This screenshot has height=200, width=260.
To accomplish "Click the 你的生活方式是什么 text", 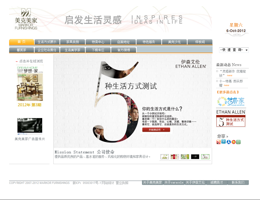I will click(162, 109).
